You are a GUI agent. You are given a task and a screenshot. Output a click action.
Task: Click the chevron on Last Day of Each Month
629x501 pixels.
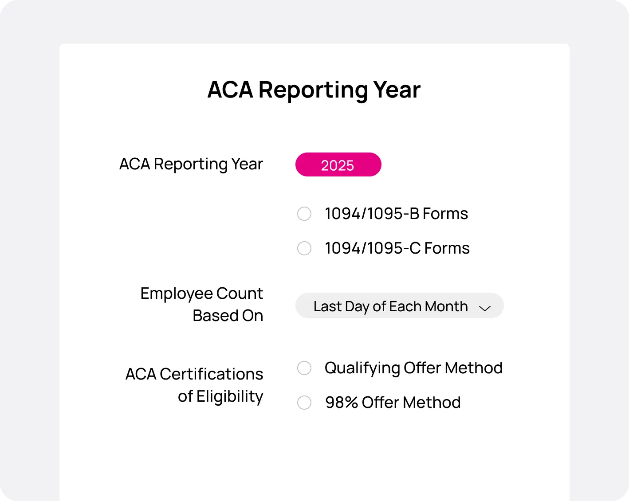coord(485,308)
